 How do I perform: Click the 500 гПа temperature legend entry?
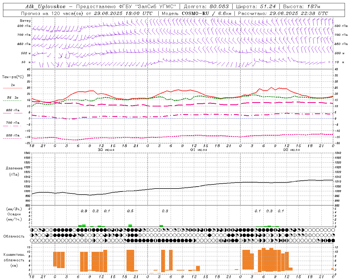coord(13,135)
